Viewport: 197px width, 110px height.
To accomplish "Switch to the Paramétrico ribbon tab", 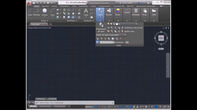I will (65, 6).
